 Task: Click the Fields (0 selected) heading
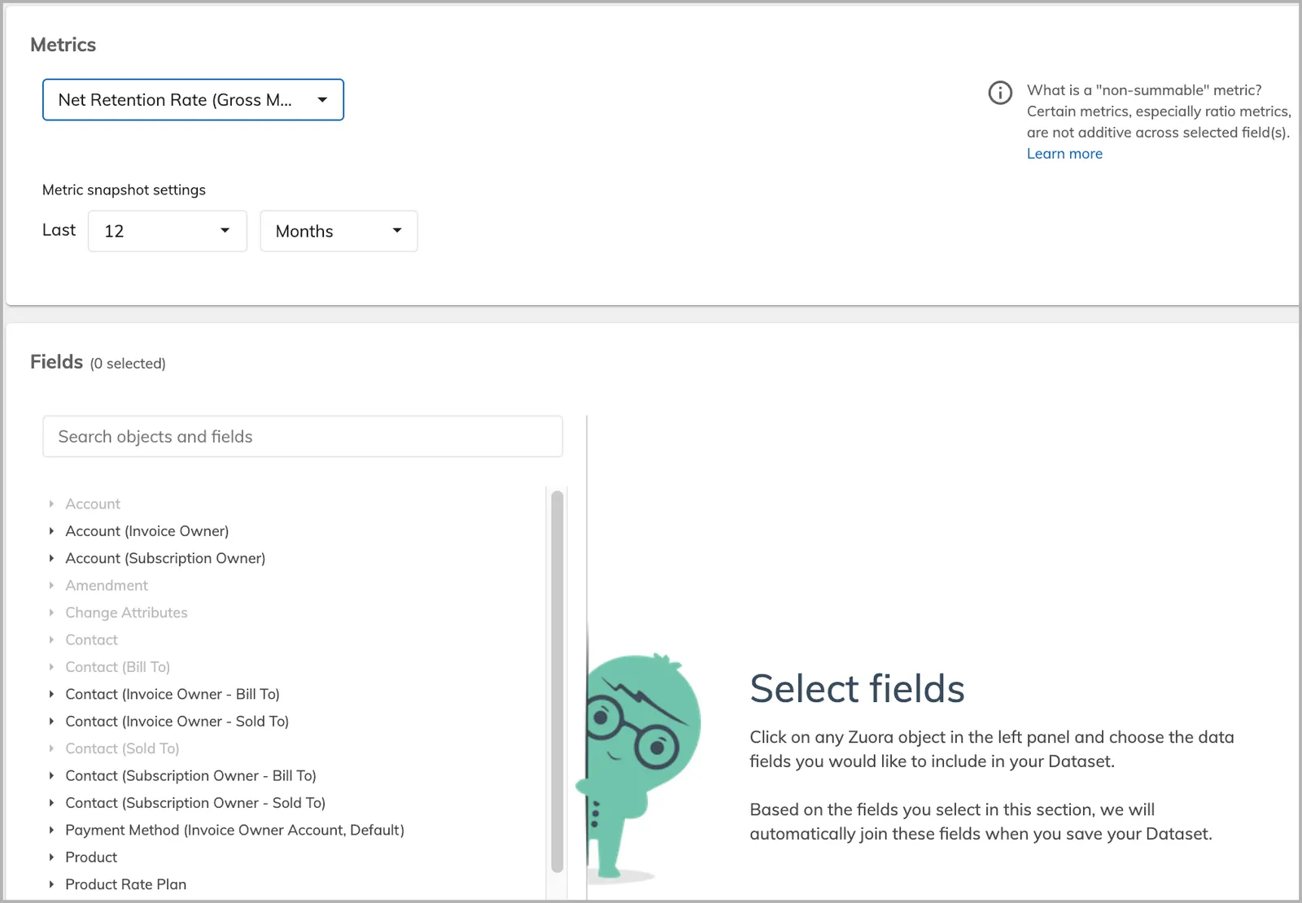pos(98,362)
